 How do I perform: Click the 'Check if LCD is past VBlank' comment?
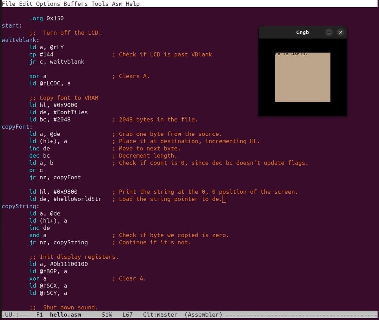[162, 54]
